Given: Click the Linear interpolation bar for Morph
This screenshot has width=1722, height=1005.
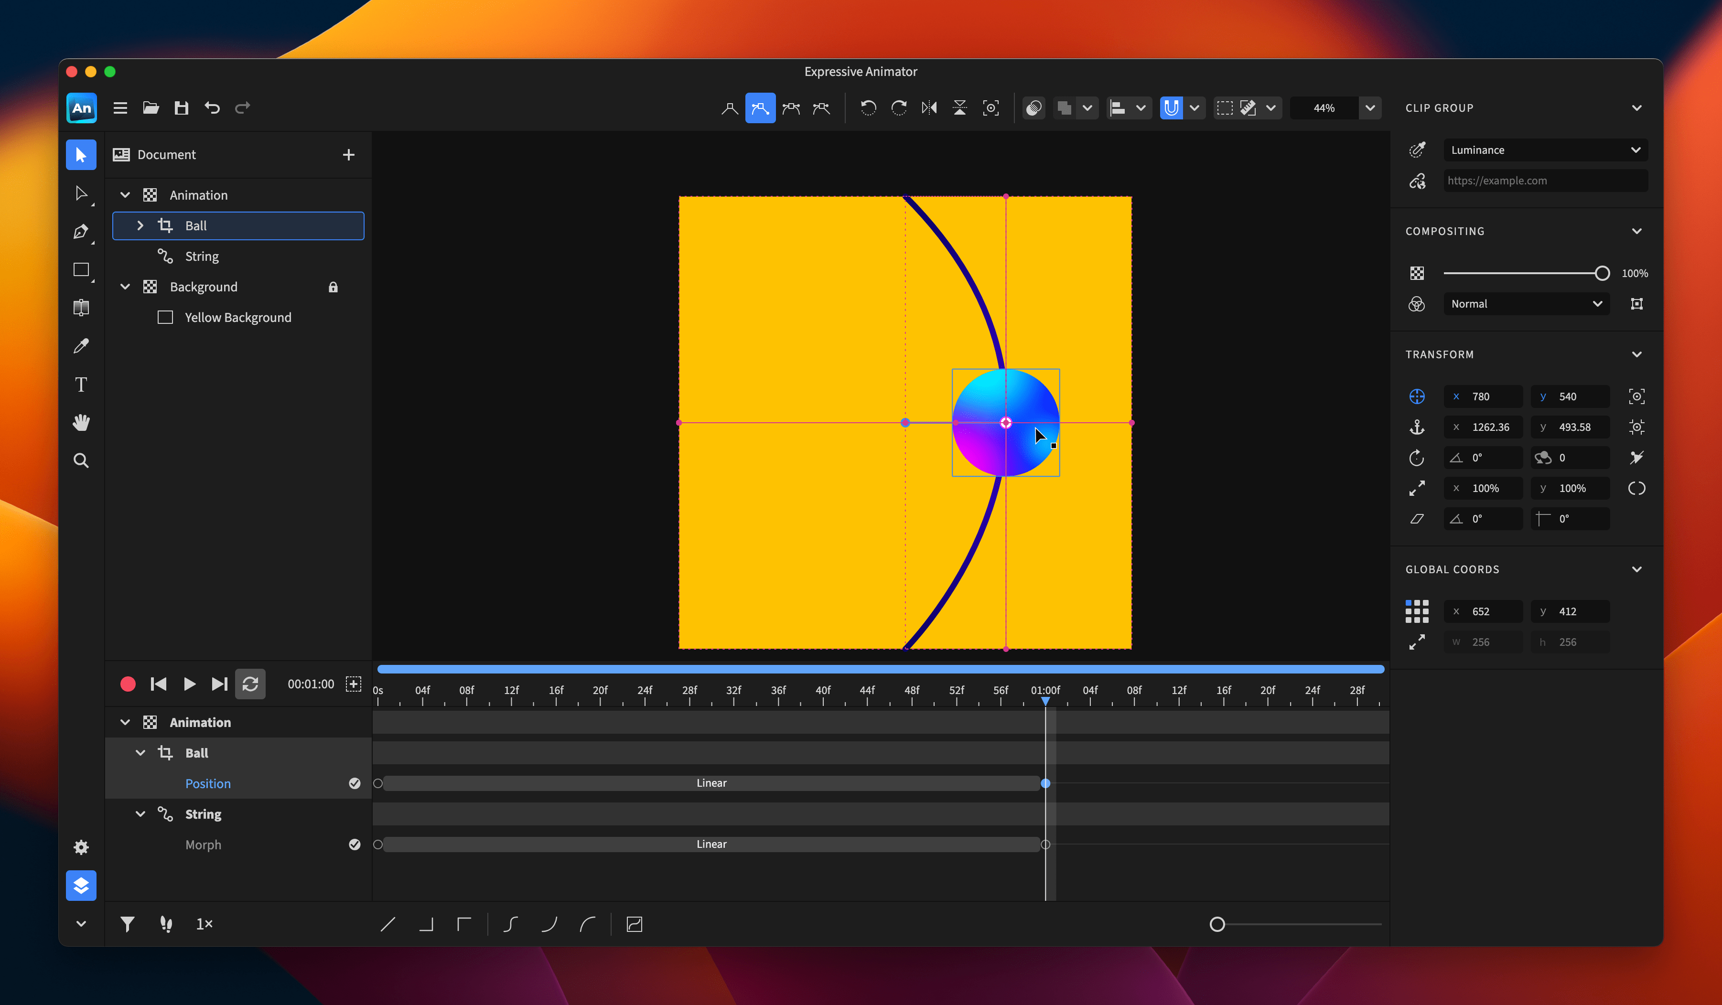Looking at the screenshot, I should coord(710,844).
